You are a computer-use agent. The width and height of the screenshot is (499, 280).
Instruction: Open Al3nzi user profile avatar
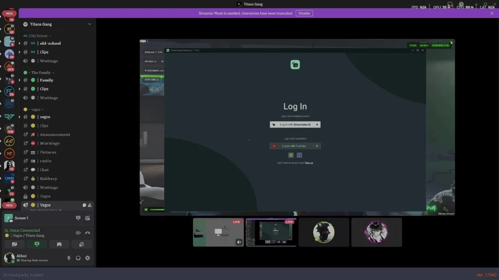[9, 257]
